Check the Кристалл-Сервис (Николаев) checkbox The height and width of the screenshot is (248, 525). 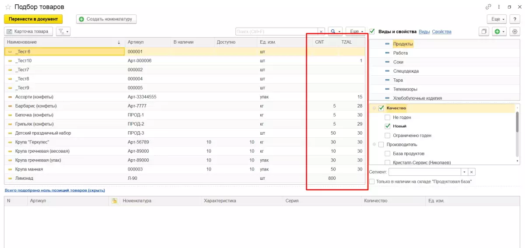point(387,162)
